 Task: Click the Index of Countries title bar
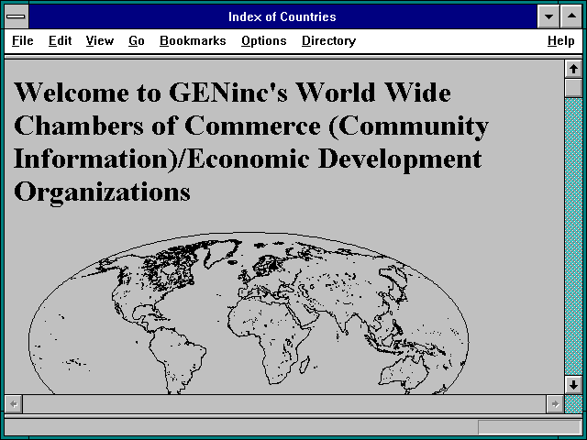pos(282,16)
